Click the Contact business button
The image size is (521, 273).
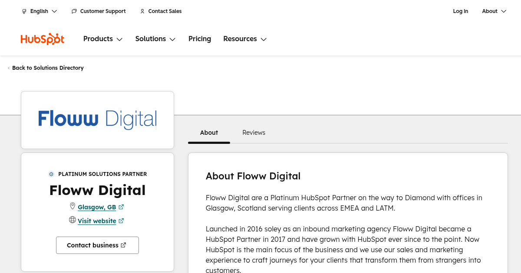[97, 245]
